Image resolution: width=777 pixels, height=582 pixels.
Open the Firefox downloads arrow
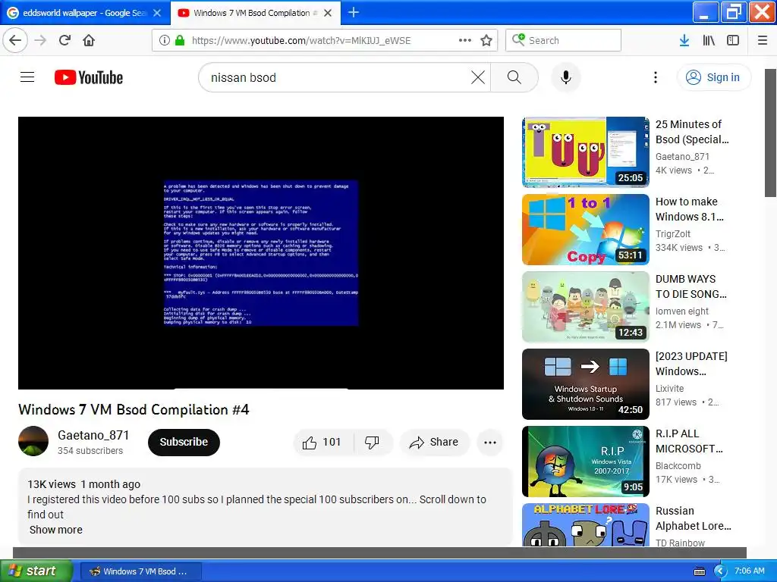pos(684,40)
